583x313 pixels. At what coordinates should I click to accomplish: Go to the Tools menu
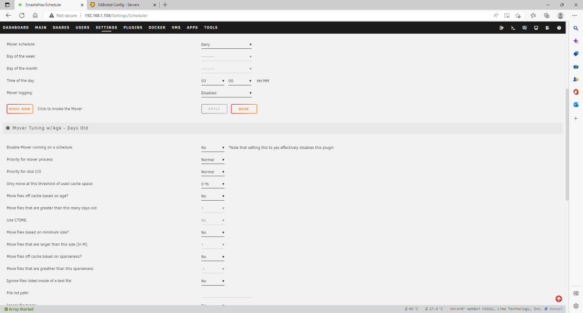[210, 27]
